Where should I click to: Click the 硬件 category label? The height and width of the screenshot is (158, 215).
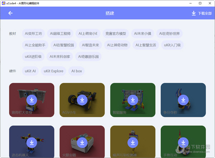[x=13, y=71]
